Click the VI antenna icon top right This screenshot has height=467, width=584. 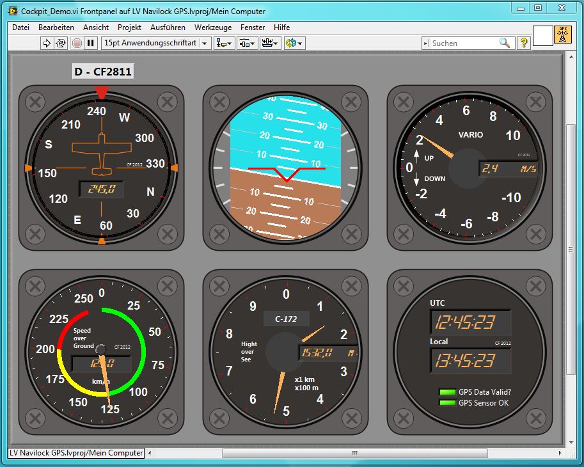click(x=563, y=35)
